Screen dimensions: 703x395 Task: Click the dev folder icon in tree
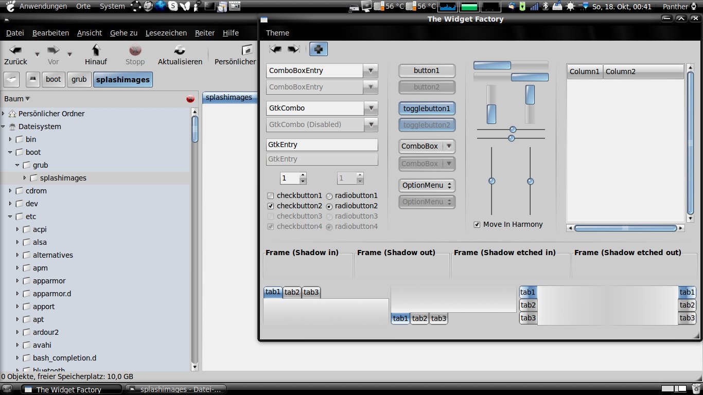pos(20,204)
